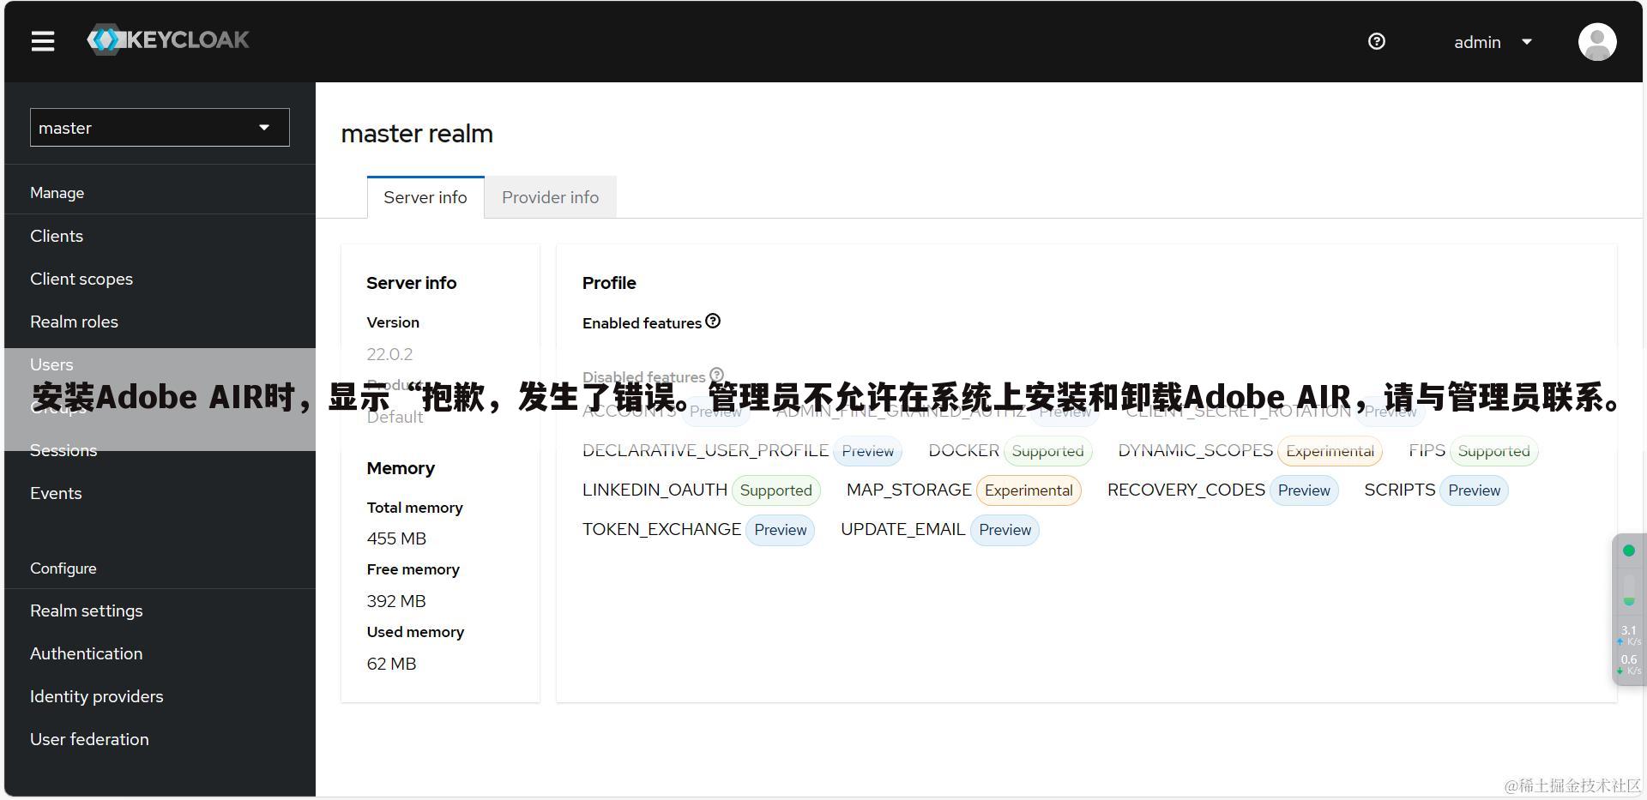
Task: Open Identity providers in the sidebar
Action: pos(97,696)
